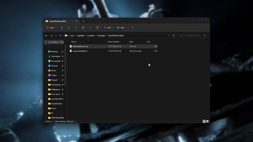Click the ownerswhitelist.txt file icon

click(x=71, y=51)
